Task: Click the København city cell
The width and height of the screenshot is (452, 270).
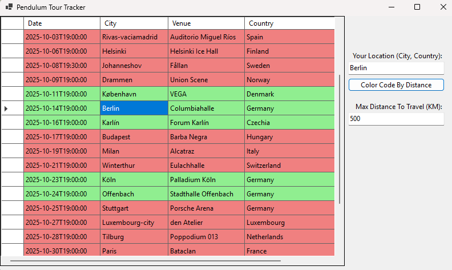Action: 134,94
